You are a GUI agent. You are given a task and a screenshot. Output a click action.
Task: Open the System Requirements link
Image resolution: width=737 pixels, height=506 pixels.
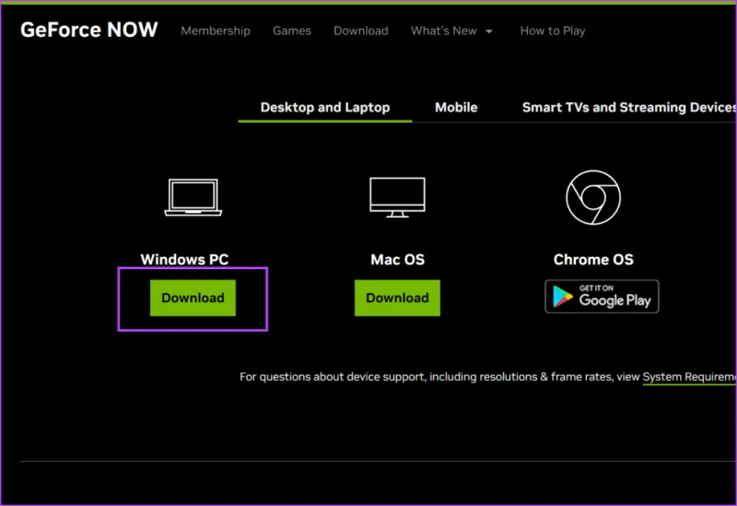coord(689,377)
